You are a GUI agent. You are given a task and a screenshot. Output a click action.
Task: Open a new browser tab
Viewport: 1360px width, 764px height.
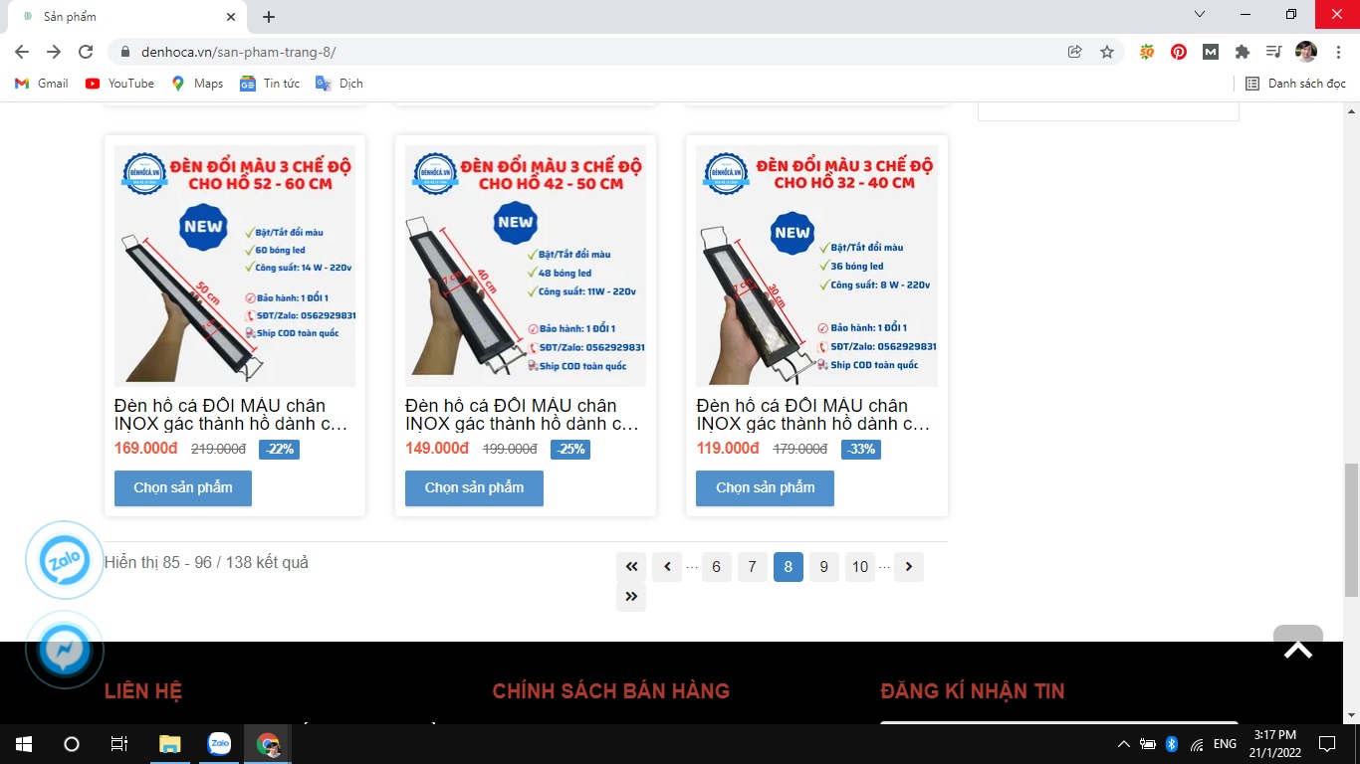(269, 17)
